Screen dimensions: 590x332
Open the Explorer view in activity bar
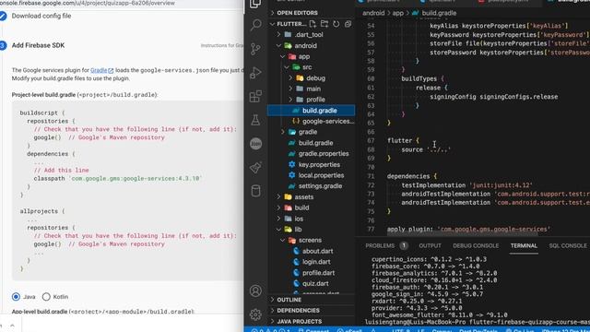pyautogui.click(x=255, y=4)
